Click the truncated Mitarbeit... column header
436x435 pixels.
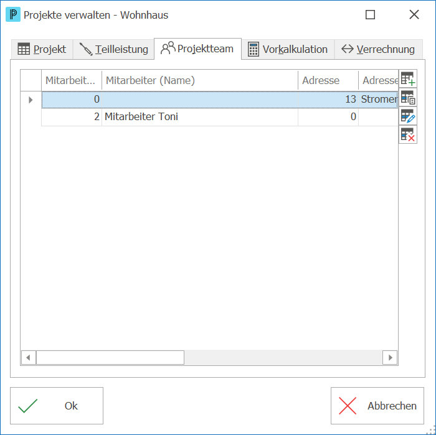[72, 80]
